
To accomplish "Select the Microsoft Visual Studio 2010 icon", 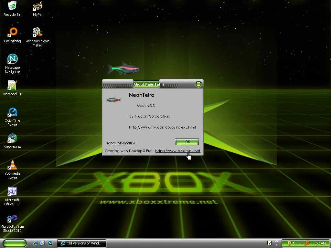I will coord(12,223).
